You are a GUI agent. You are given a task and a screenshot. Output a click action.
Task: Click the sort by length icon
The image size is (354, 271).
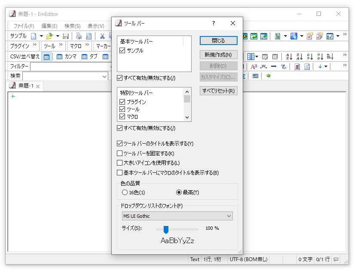[x=330, y=57]
